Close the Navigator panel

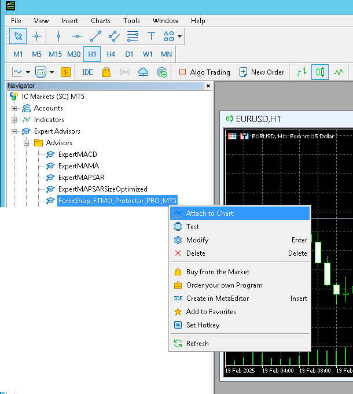208,86
